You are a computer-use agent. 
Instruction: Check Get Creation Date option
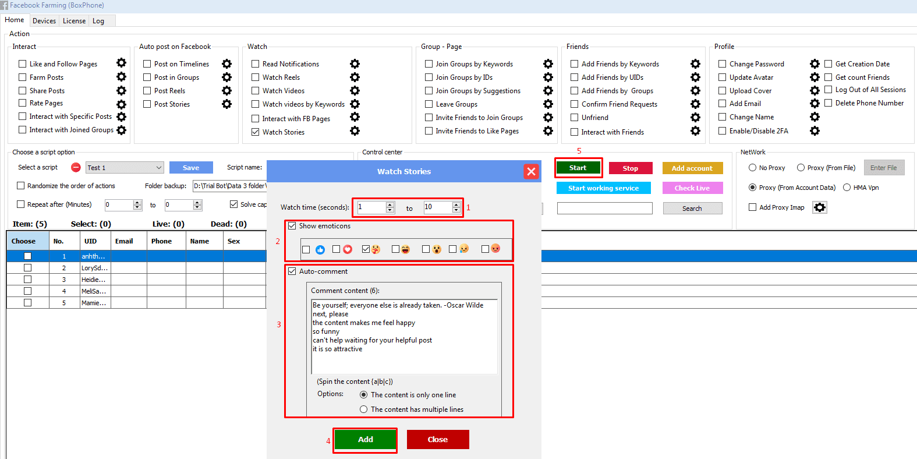828,63
